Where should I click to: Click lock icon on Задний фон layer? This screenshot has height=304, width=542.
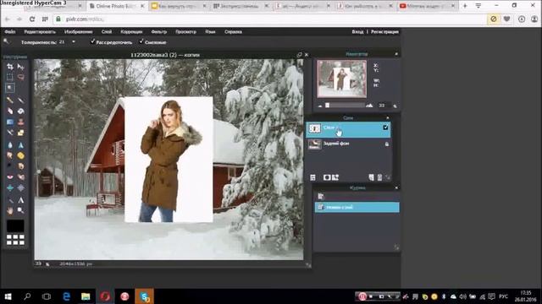(x=387, y=144)
